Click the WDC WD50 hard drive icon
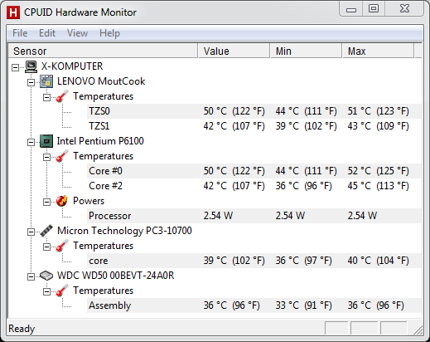430x342 pixels. [x=46, y=276]
